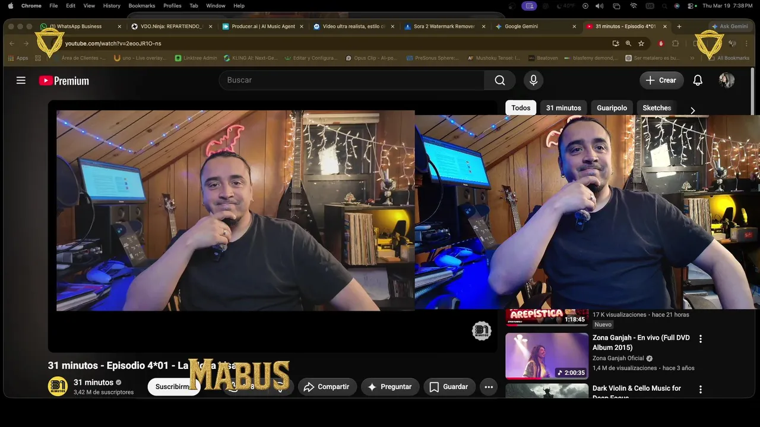Open the account avatar menu
Image resolution: width=760 pixels, height=427 pixels.
pyautogui.click(x=727, y=80)
